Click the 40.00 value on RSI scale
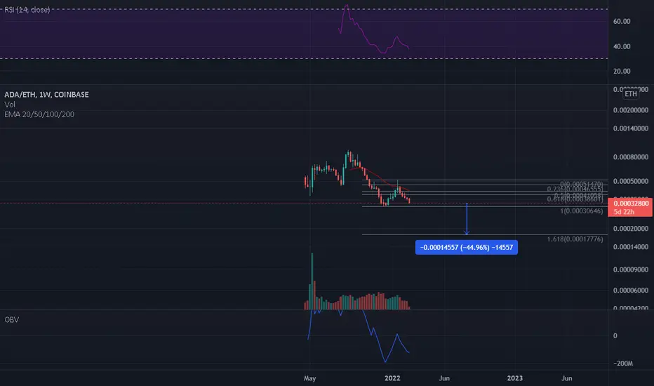Viewport: 654px width, 386px height. [622, 46]
